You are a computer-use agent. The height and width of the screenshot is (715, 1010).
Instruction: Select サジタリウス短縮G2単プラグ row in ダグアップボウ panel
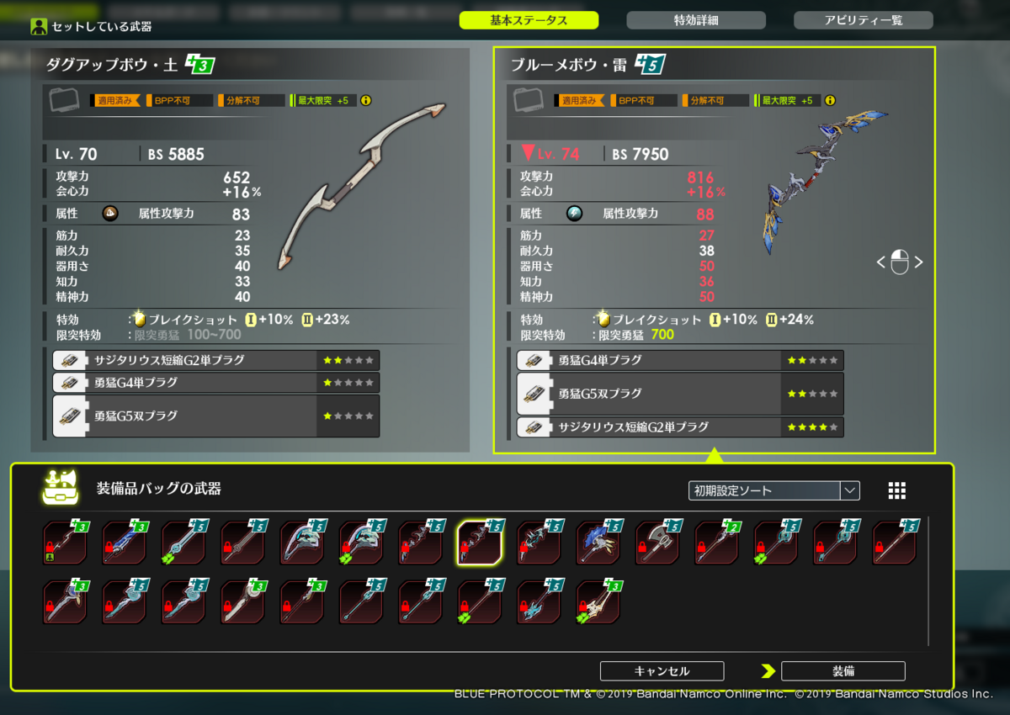click(216, 360)
